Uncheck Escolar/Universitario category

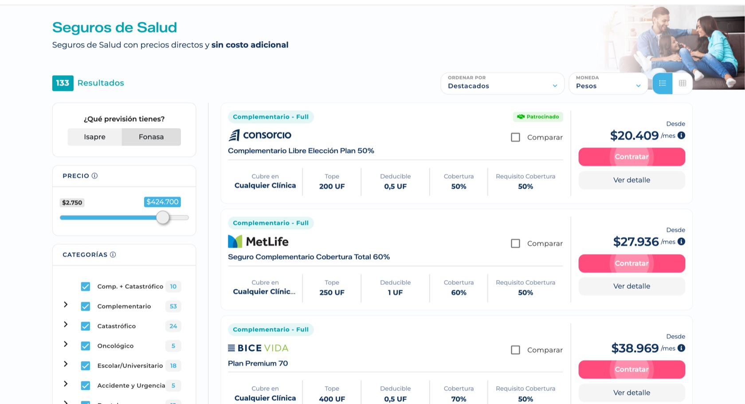(x=86, y=366)
